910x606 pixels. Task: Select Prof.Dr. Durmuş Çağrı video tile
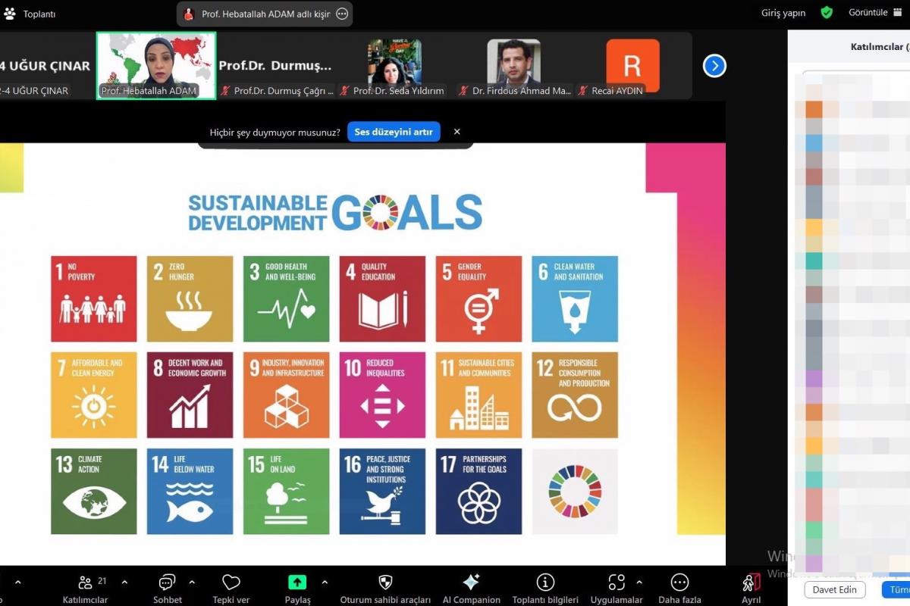pyautogui.click(x=276, y=65)
